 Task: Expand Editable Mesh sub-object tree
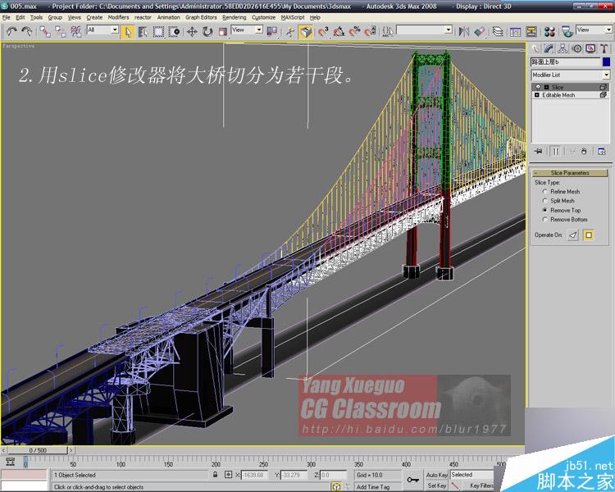pos(537,95)
